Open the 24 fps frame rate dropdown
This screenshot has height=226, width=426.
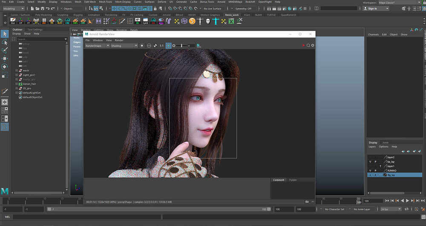(391, 209)
